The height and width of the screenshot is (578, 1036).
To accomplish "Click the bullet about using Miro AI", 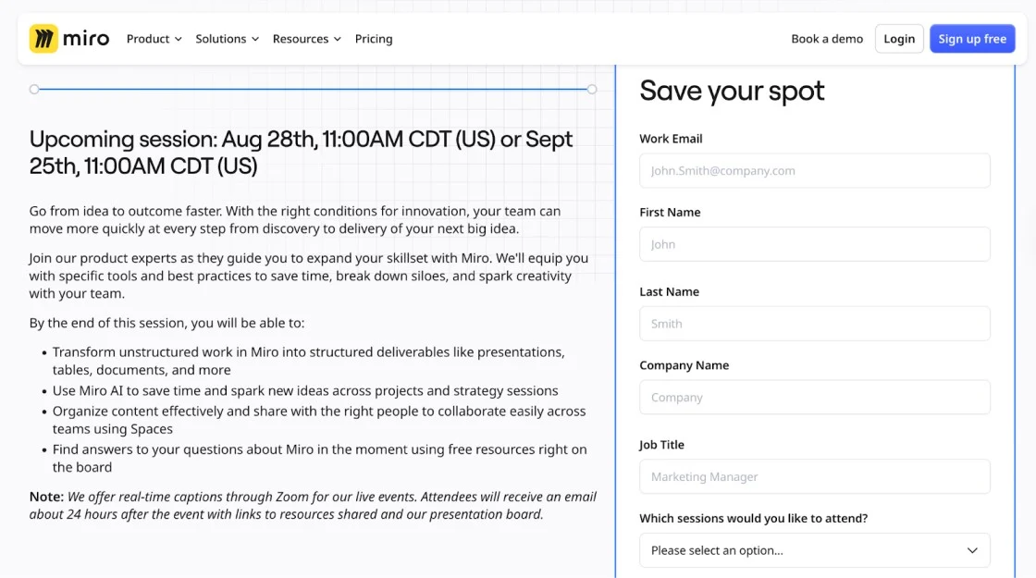I will (x=305, y=390).
